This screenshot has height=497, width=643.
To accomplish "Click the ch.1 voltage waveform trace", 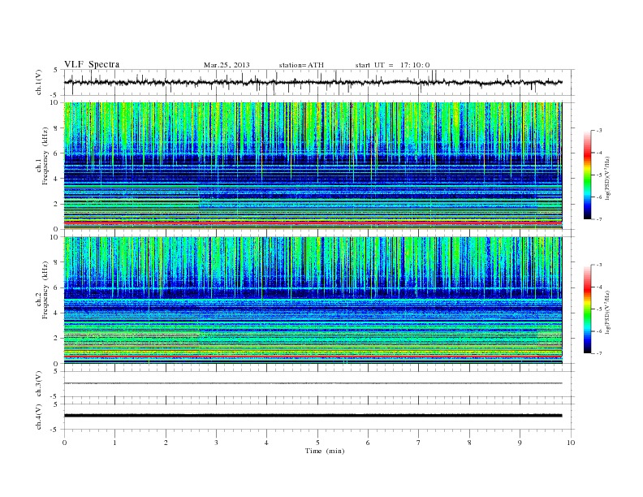I will coord(313,82).
